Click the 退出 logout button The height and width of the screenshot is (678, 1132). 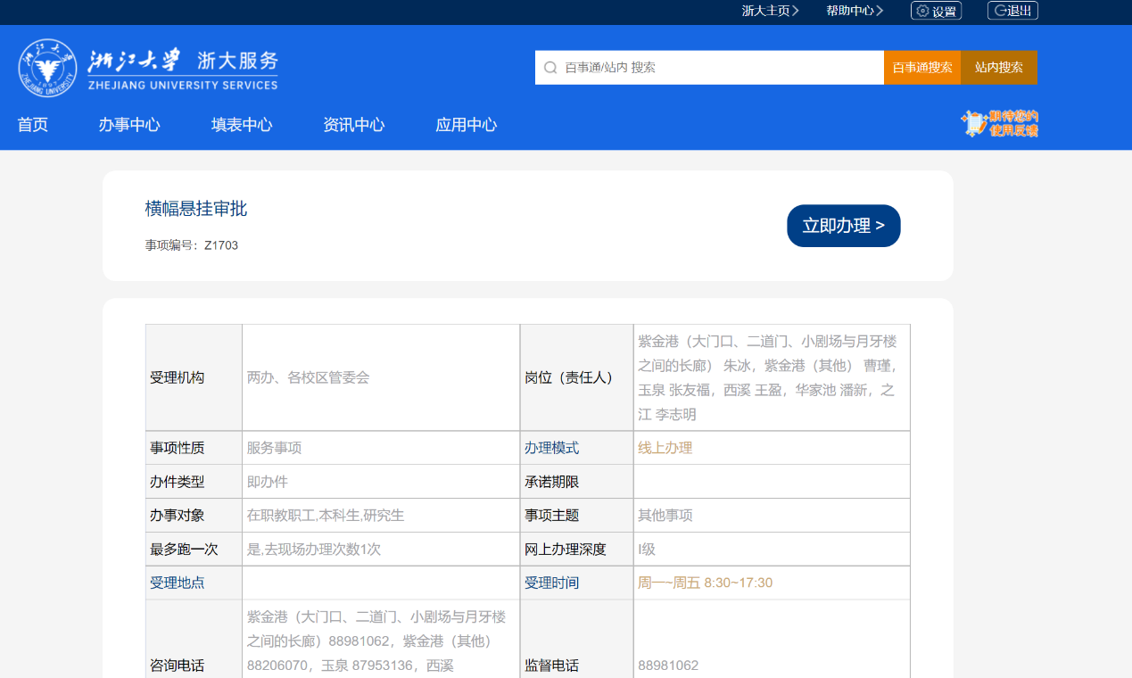coord(1012,11)
